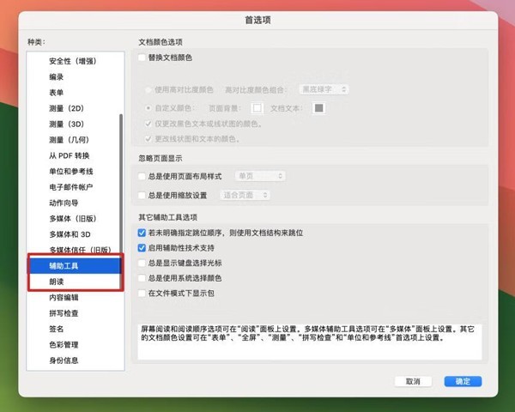
Task: Enable 在文件模式下显示包 checkbox
Action: (142, 293)
